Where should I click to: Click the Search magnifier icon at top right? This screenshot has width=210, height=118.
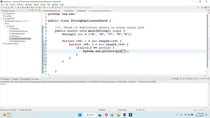point(198,8)
